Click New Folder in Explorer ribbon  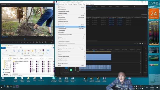point(32,52)
